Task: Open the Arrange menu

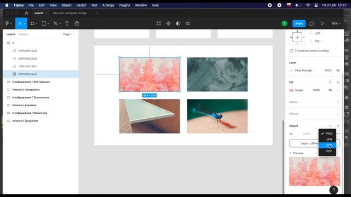Action: (x=108, y=5)
